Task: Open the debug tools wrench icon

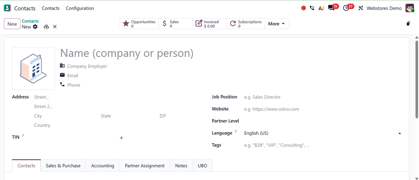Action: click(x=361, y=8)
